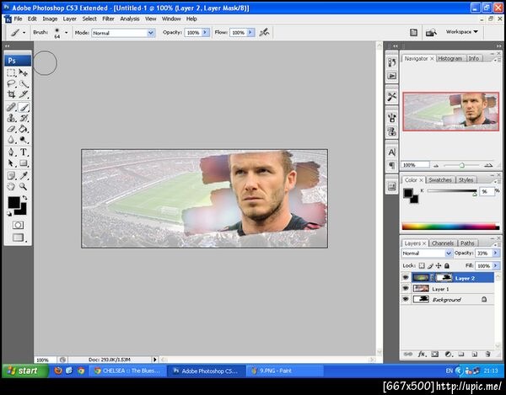
Task: Open the tool preset picker
Action: [18, 33]
